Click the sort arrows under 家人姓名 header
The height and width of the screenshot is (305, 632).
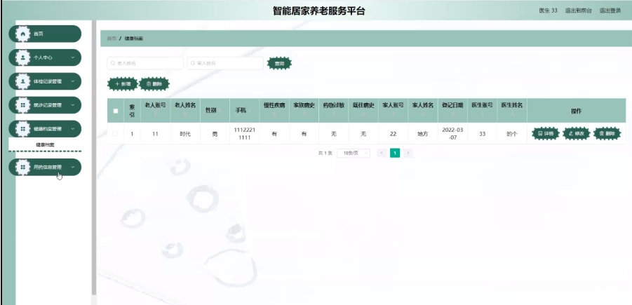coord(423,114)
